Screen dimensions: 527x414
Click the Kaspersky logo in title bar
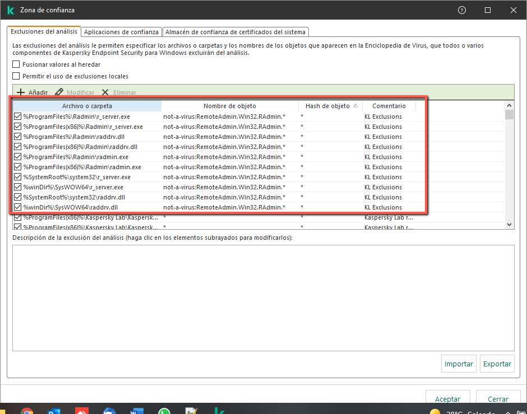coord(11,10)
